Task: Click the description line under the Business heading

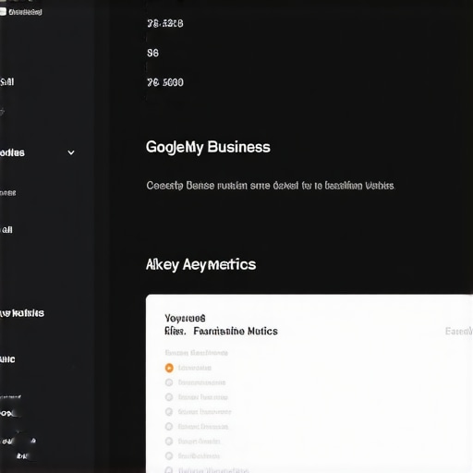Action: 271,186
